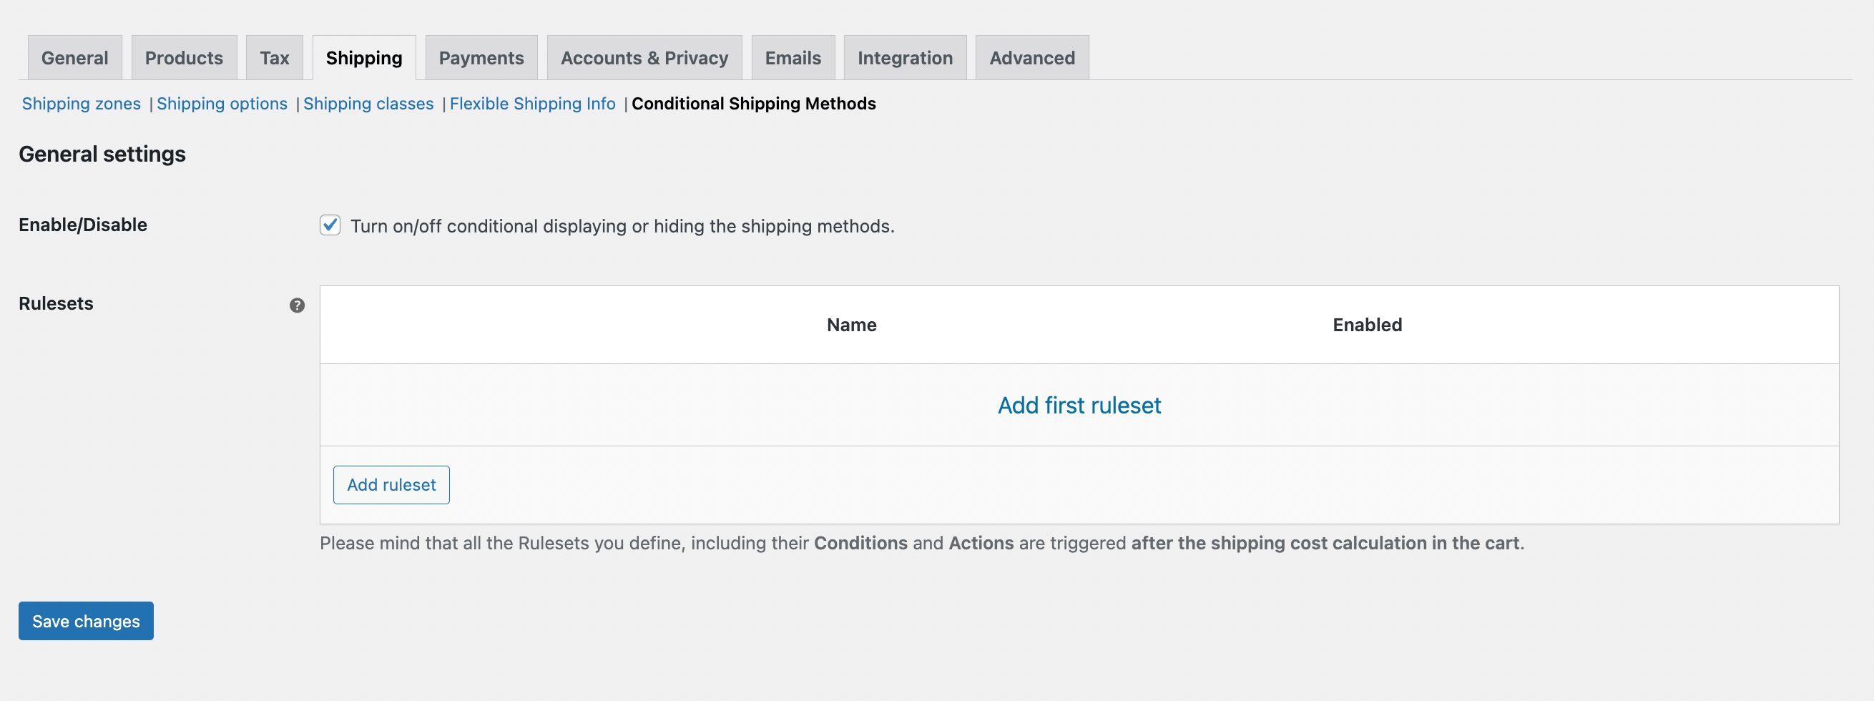Select Conditional Shipping Methods section

pos(753,103)
